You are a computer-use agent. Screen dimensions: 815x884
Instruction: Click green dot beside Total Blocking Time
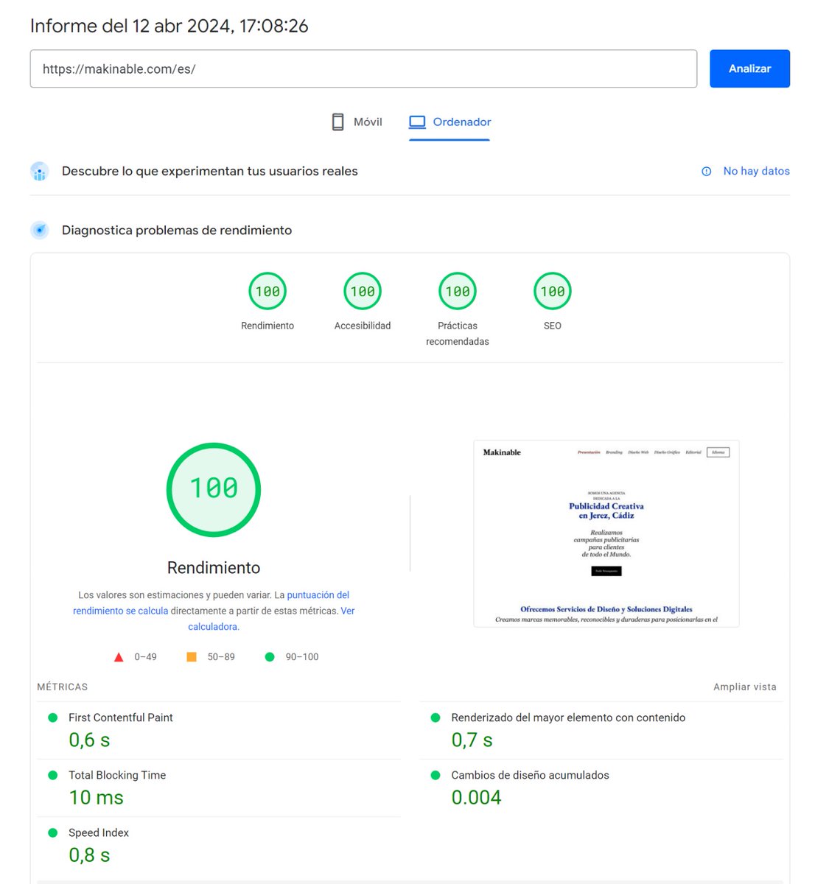[x=52, y=775]
